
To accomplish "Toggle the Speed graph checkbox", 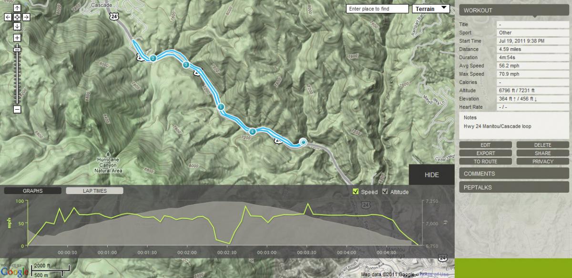I will (x=355, y=192).
